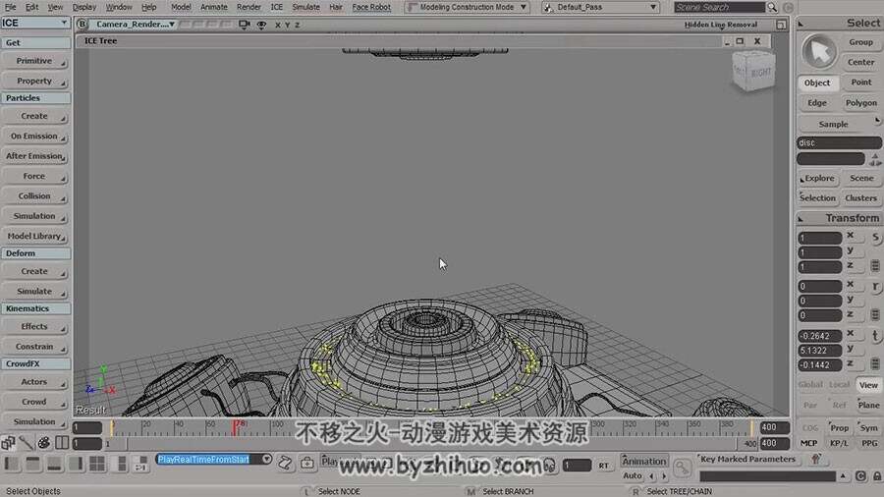This screenshot has height=497, width=884.
Task: Toggle the RT real-time playback button
Action: point(603,466)
